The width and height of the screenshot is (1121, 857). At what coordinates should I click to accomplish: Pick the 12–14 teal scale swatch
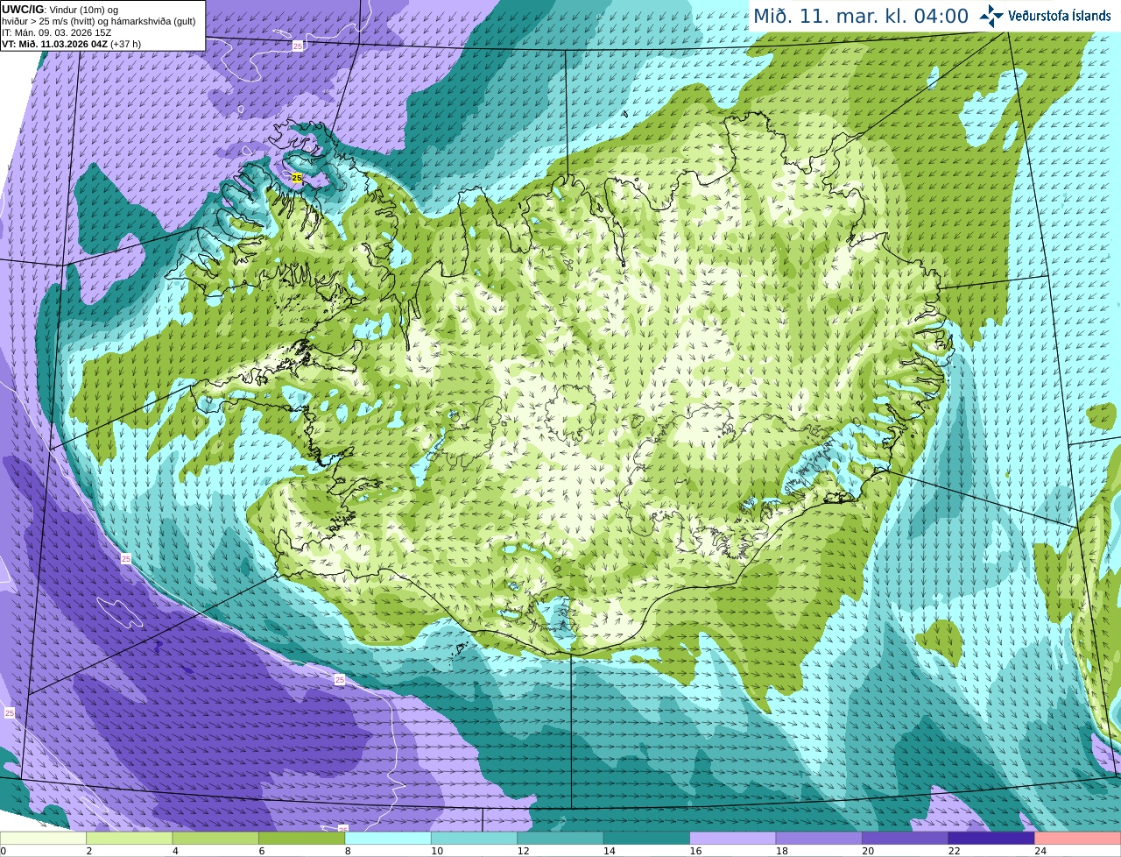[x=561, y=838]
